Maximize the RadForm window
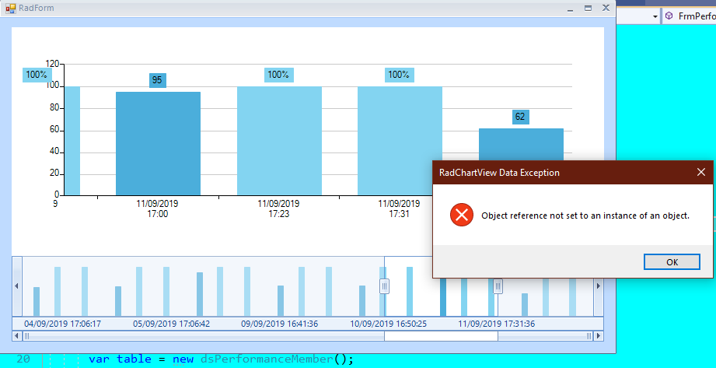This screenshot has height=368, width=716. [x=589, y=9]
